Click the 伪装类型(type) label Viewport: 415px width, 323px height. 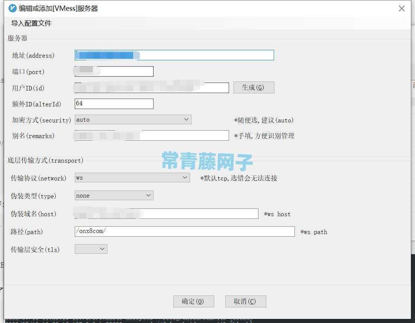coord(33,196)
